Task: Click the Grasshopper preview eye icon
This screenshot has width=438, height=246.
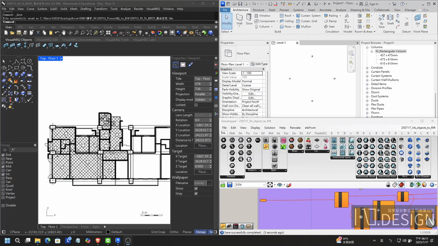Action: [x=279, y=185]
